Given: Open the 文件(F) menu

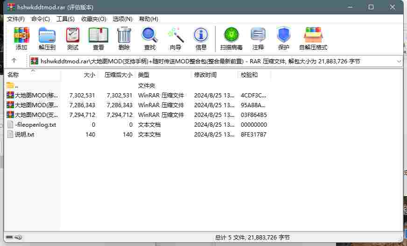Looking at the screenshot, I should point(16,19).
